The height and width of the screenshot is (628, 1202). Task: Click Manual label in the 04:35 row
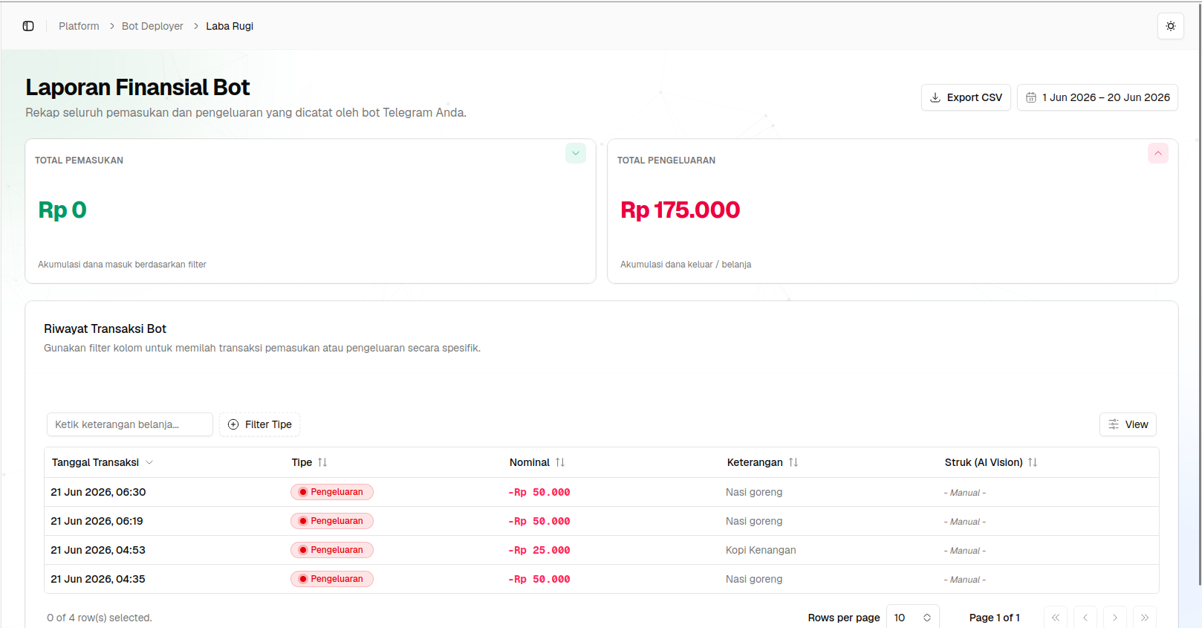click(x=965, y=580)
